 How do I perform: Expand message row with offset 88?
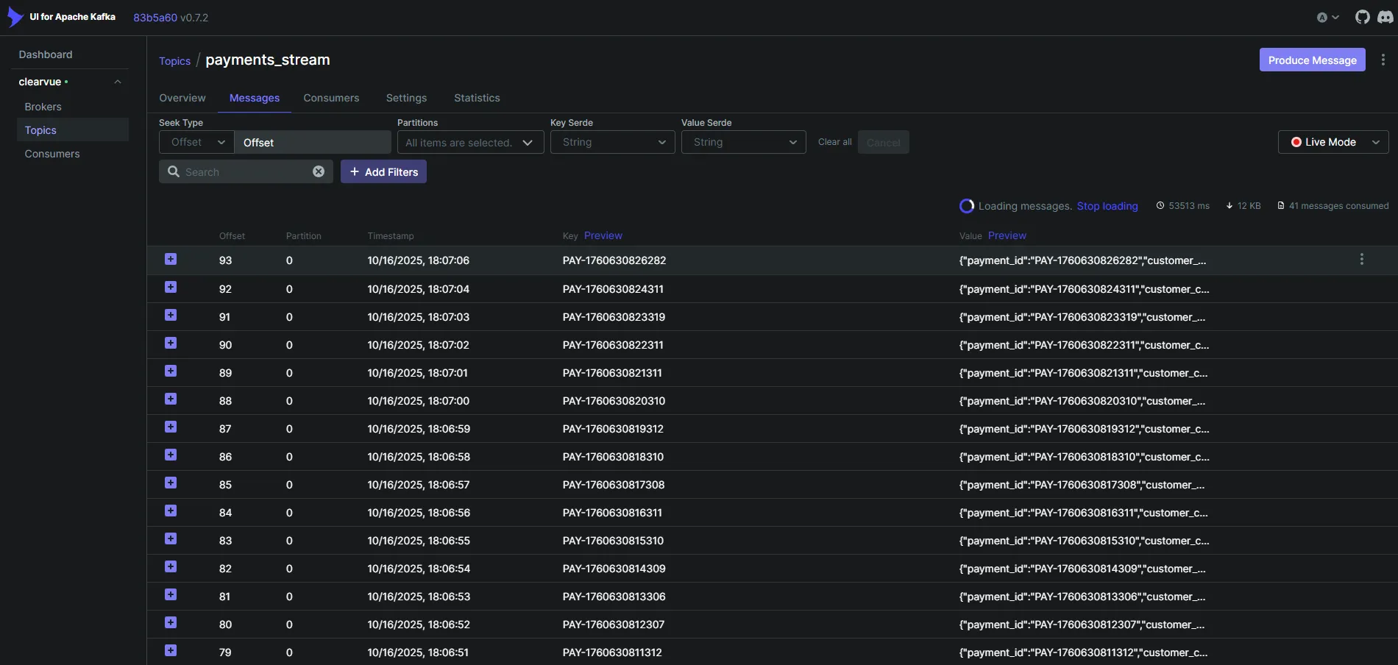(171, 399)
